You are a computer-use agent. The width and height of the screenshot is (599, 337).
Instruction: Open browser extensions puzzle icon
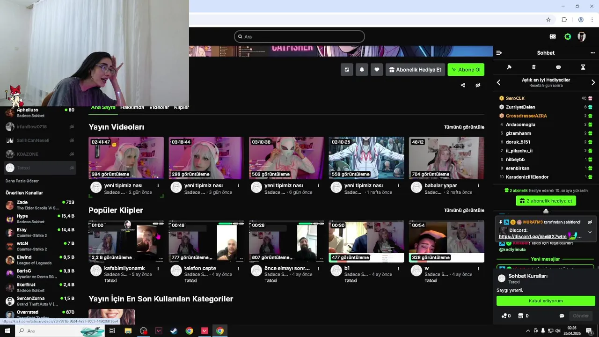pos(564,20)
